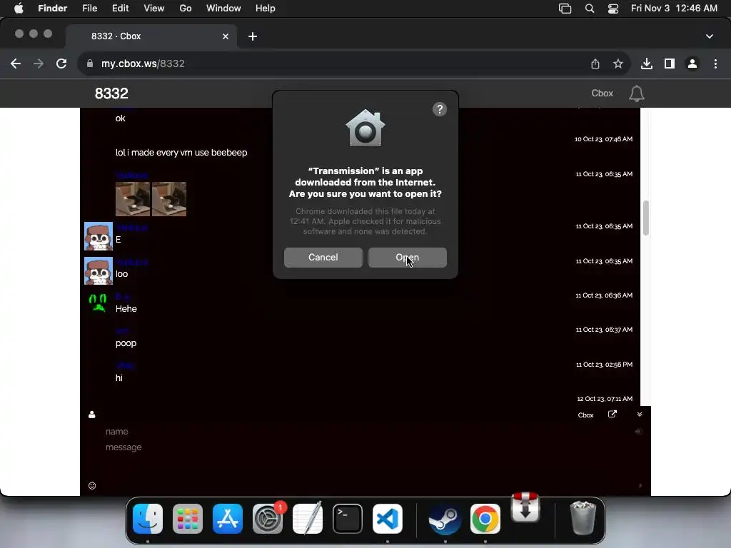Viewport: 731px width, 548px height.
Task: Click the green avatar beside Hehe
Action: click(x=98, y=303)
